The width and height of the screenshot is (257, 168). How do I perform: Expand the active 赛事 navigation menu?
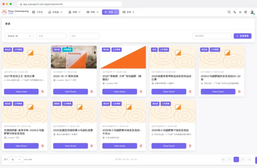tap(110, 12)
